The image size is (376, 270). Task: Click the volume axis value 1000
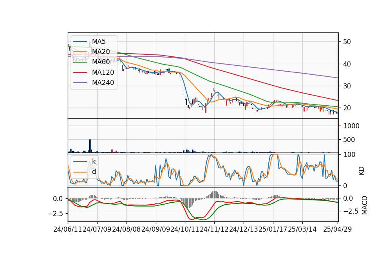[x=351, y=126]
